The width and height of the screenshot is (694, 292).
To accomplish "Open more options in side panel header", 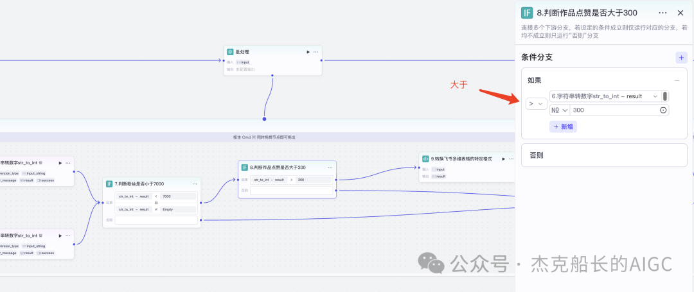I will tap(663, 13).
